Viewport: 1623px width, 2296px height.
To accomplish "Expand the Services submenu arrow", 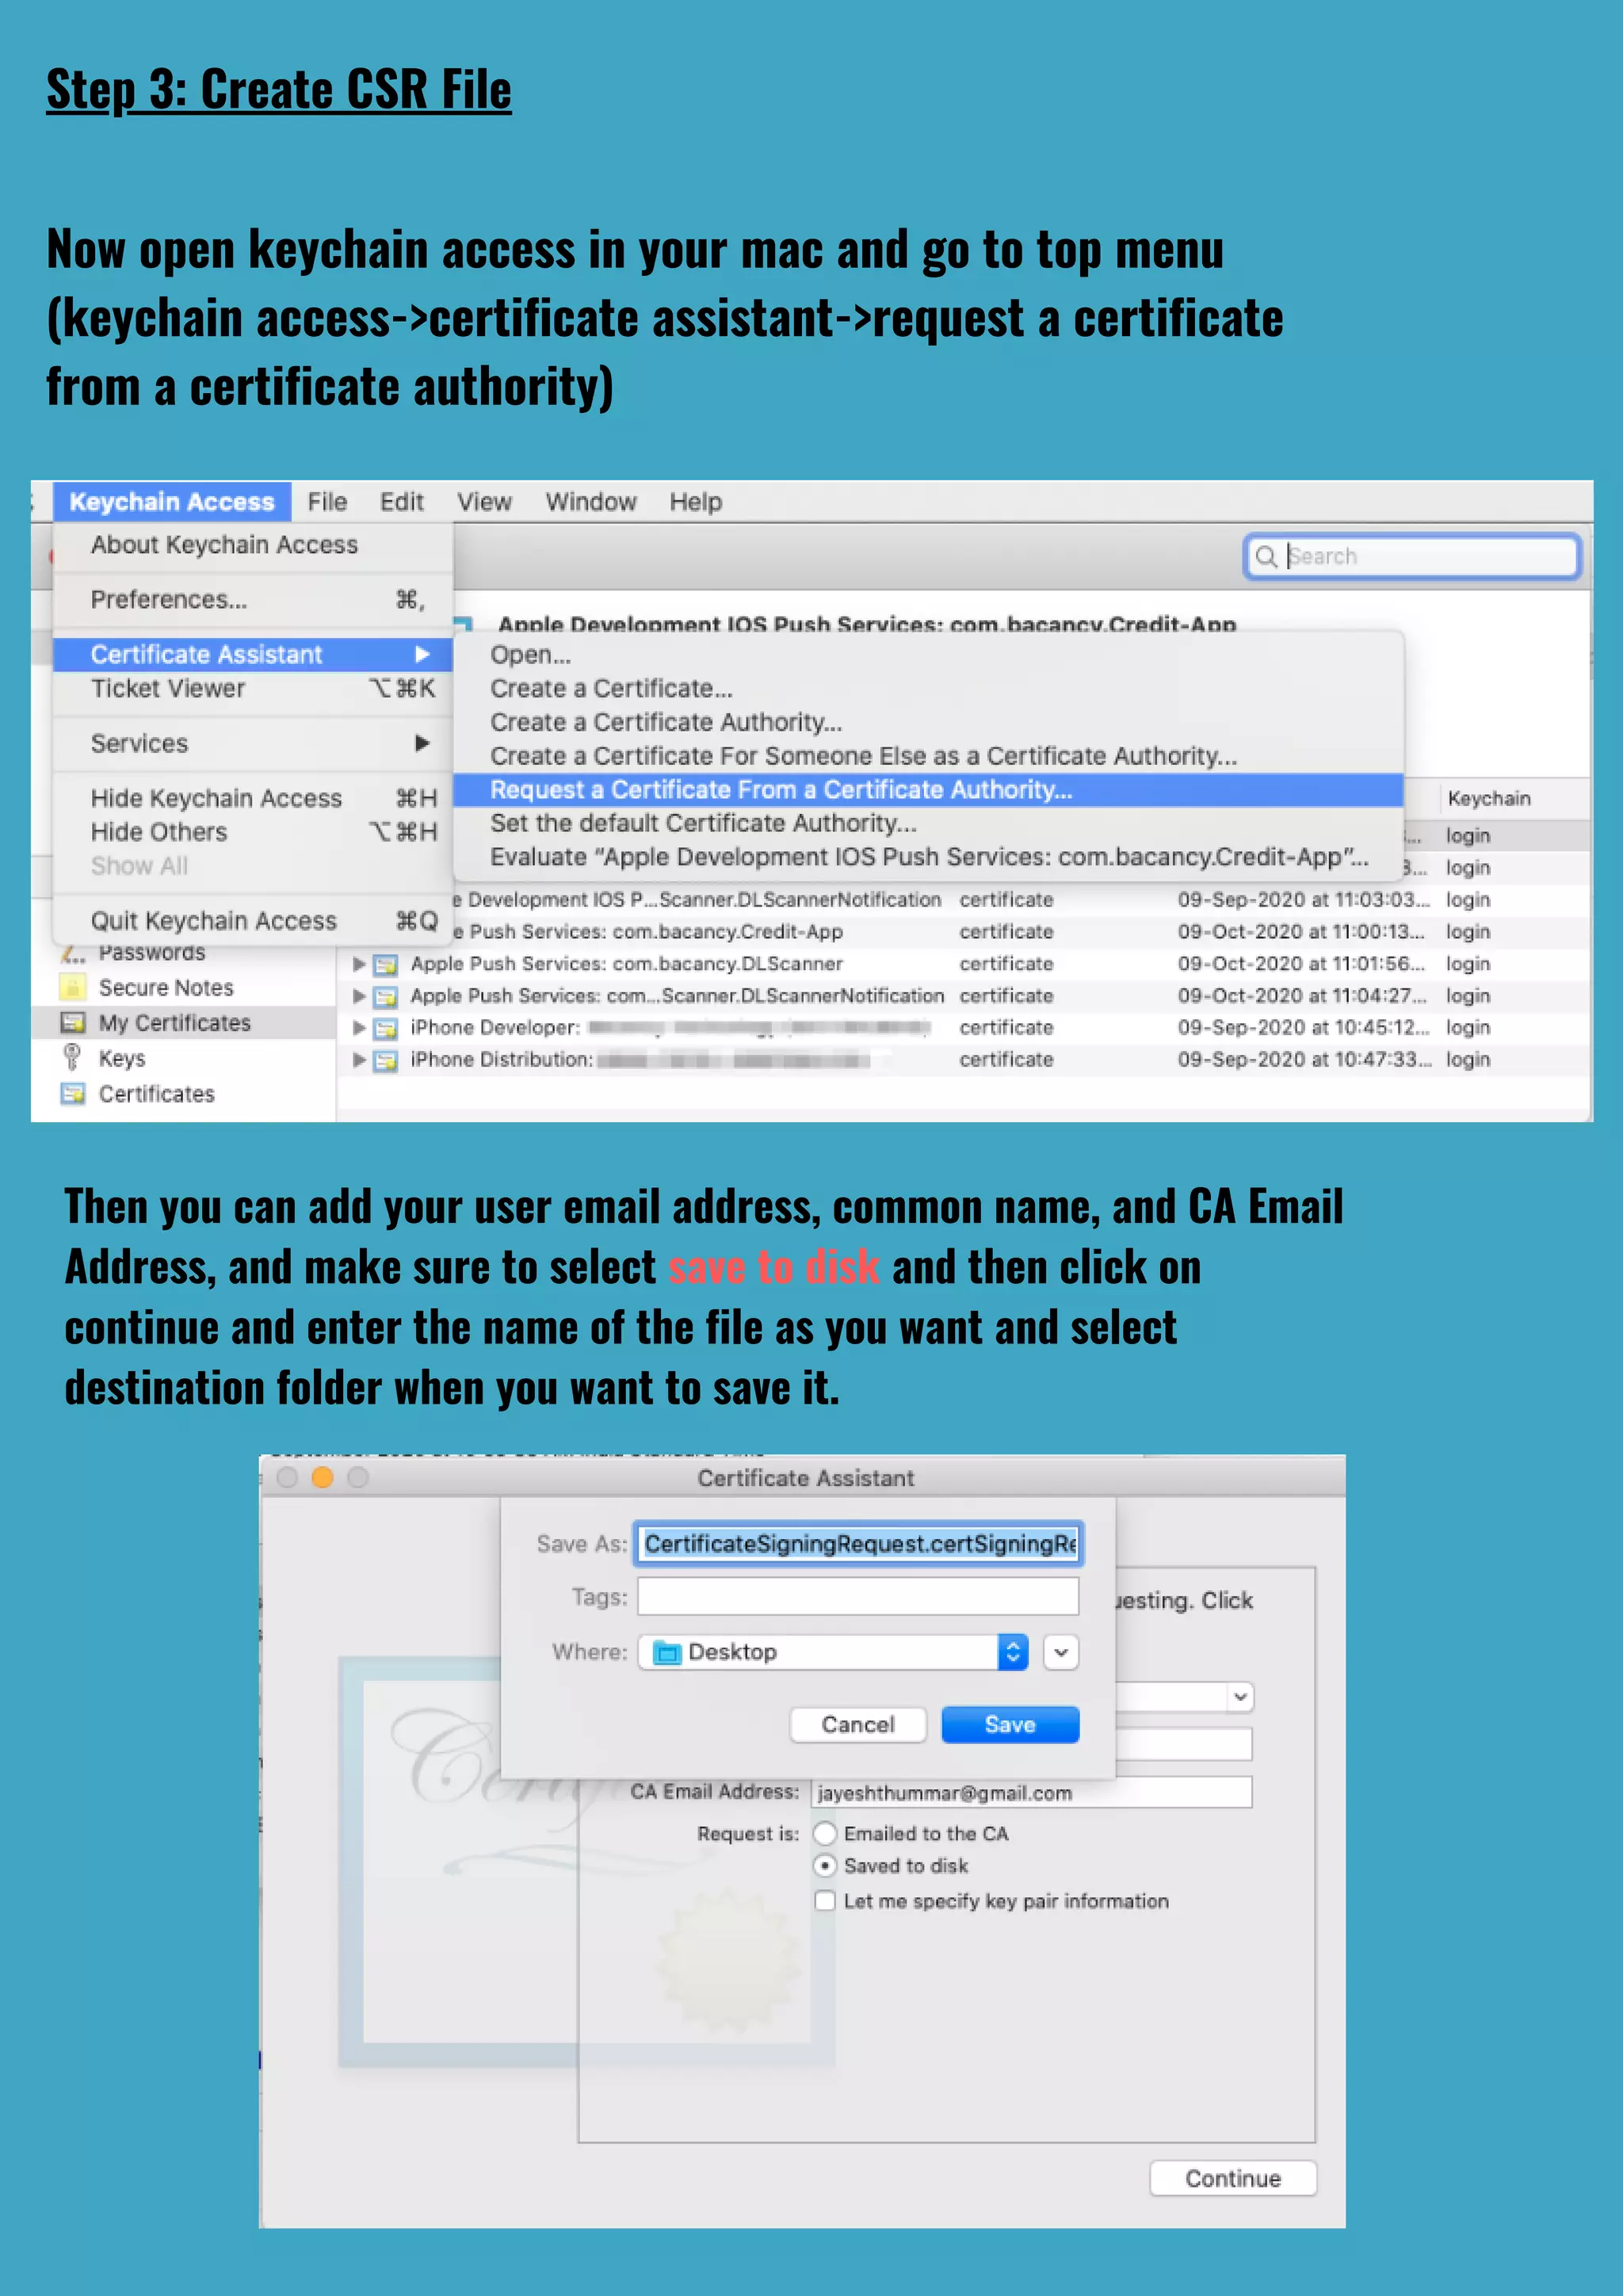I will click(422, 743).
